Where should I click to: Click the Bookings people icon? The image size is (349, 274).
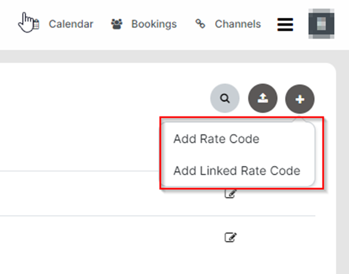click(x=116, y=24)
